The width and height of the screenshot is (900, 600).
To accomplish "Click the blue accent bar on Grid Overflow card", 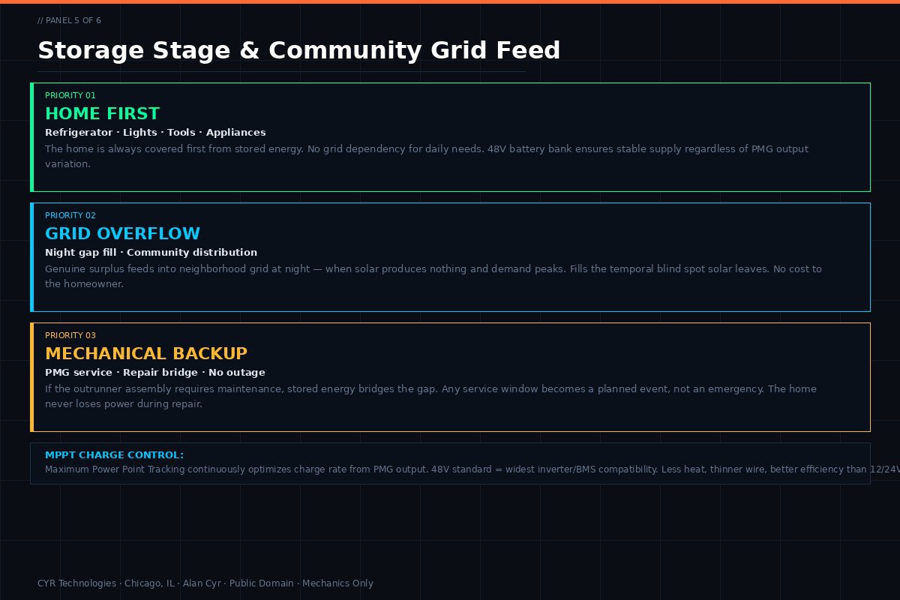I will [32, 257].
